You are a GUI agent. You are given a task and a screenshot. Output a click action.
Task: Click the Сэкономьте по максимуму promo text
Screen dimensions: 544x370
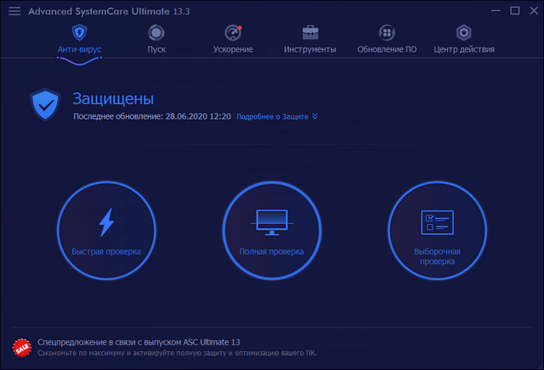click(x=177, y=353)
